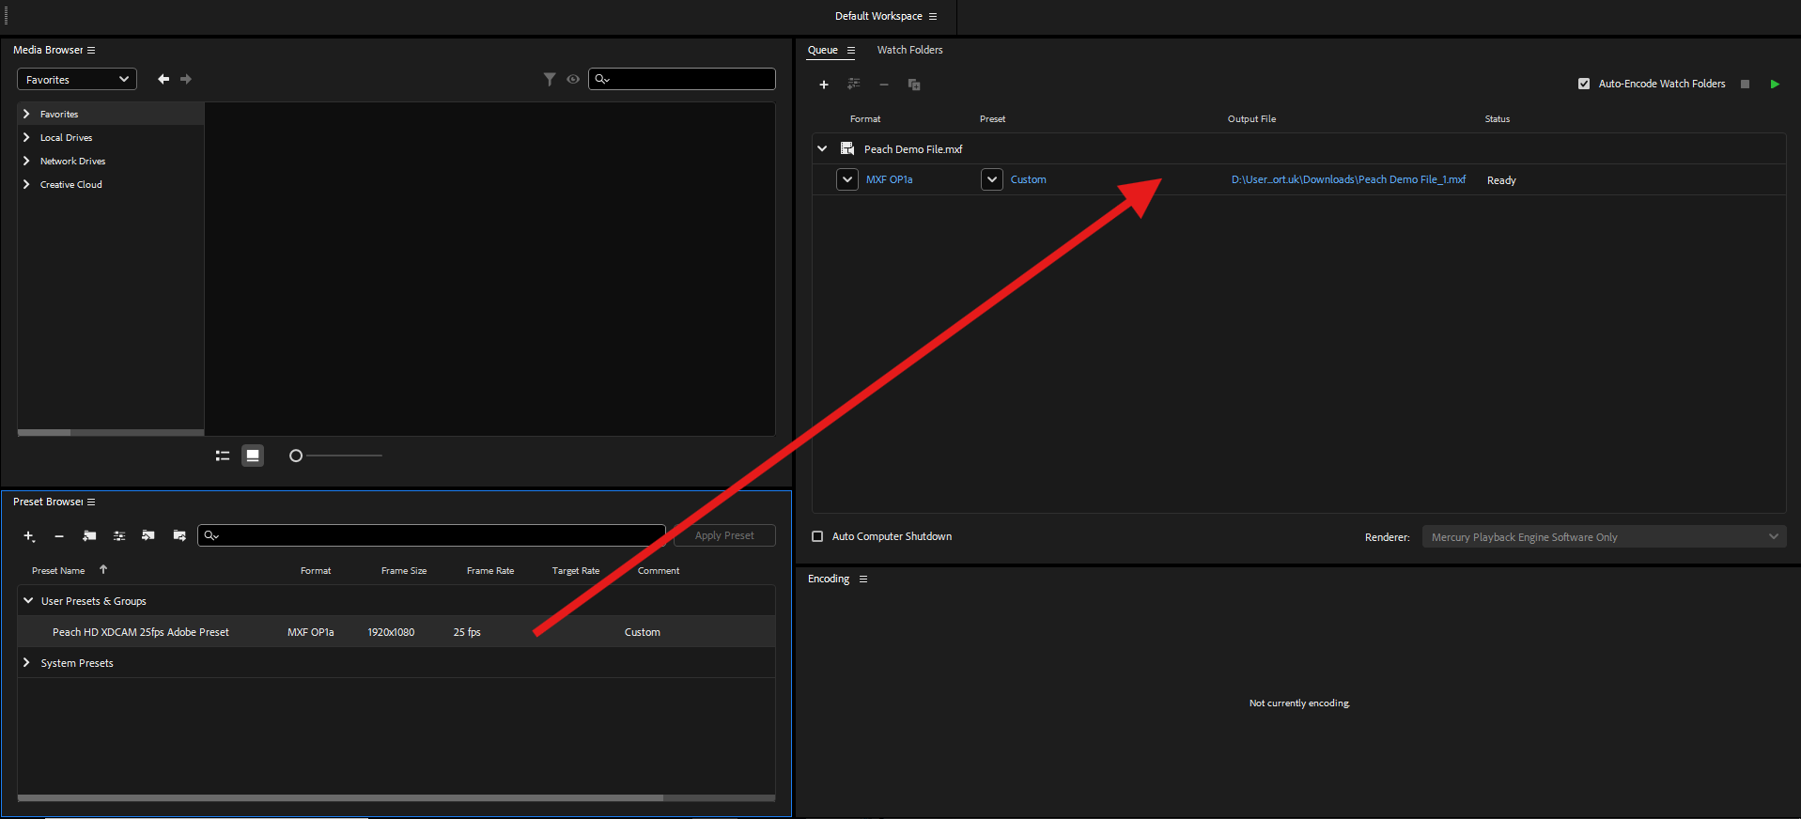Start the encoding queue with the green play button

pyautogui.click(x=1774, y=85)
